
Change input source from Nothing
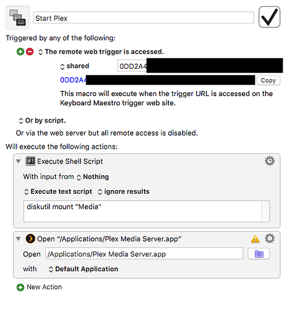click(x=93, y=177)
